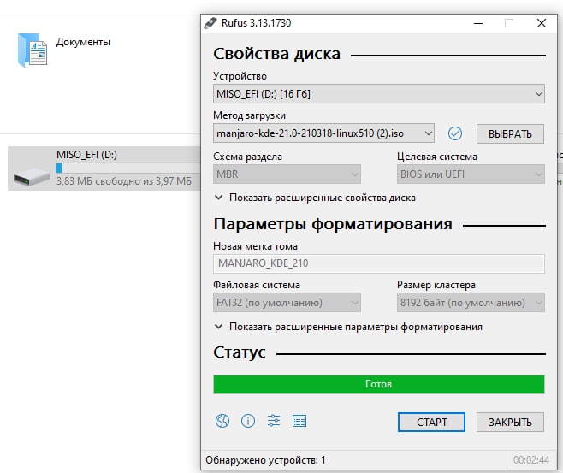Viewport: 563px width, 473px height.
Task: Close the Rufus window with X
Action: point(542,23)
